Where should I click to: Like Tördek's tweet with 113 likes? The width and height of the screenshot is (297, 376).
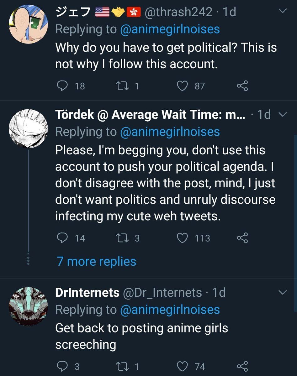[183, 238]
